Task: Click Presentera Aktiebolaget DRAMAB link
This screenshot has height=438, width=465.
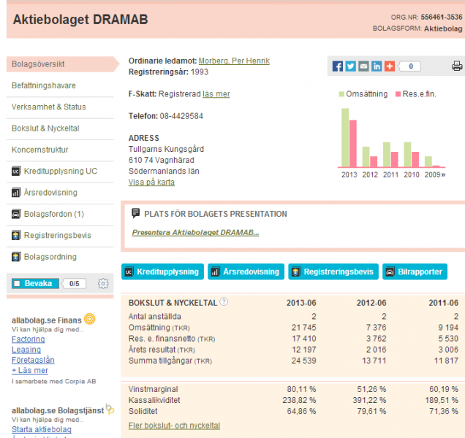Action: point(195,232)
